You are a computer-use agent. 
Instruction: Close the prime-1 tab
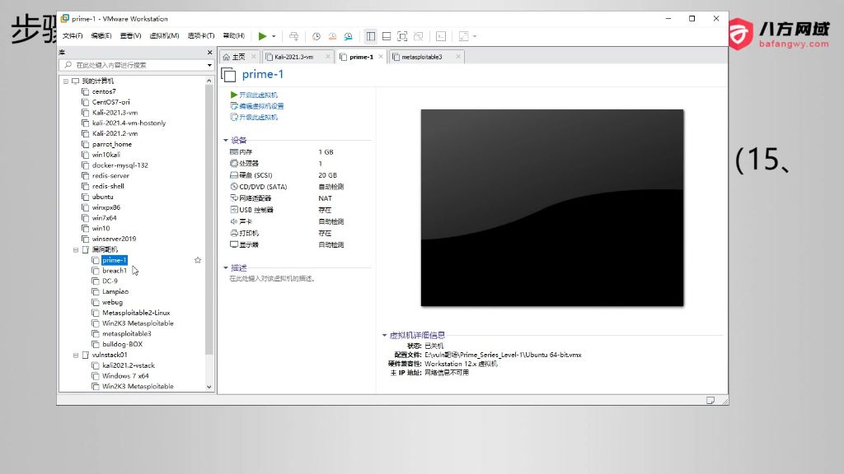(381, 57)
